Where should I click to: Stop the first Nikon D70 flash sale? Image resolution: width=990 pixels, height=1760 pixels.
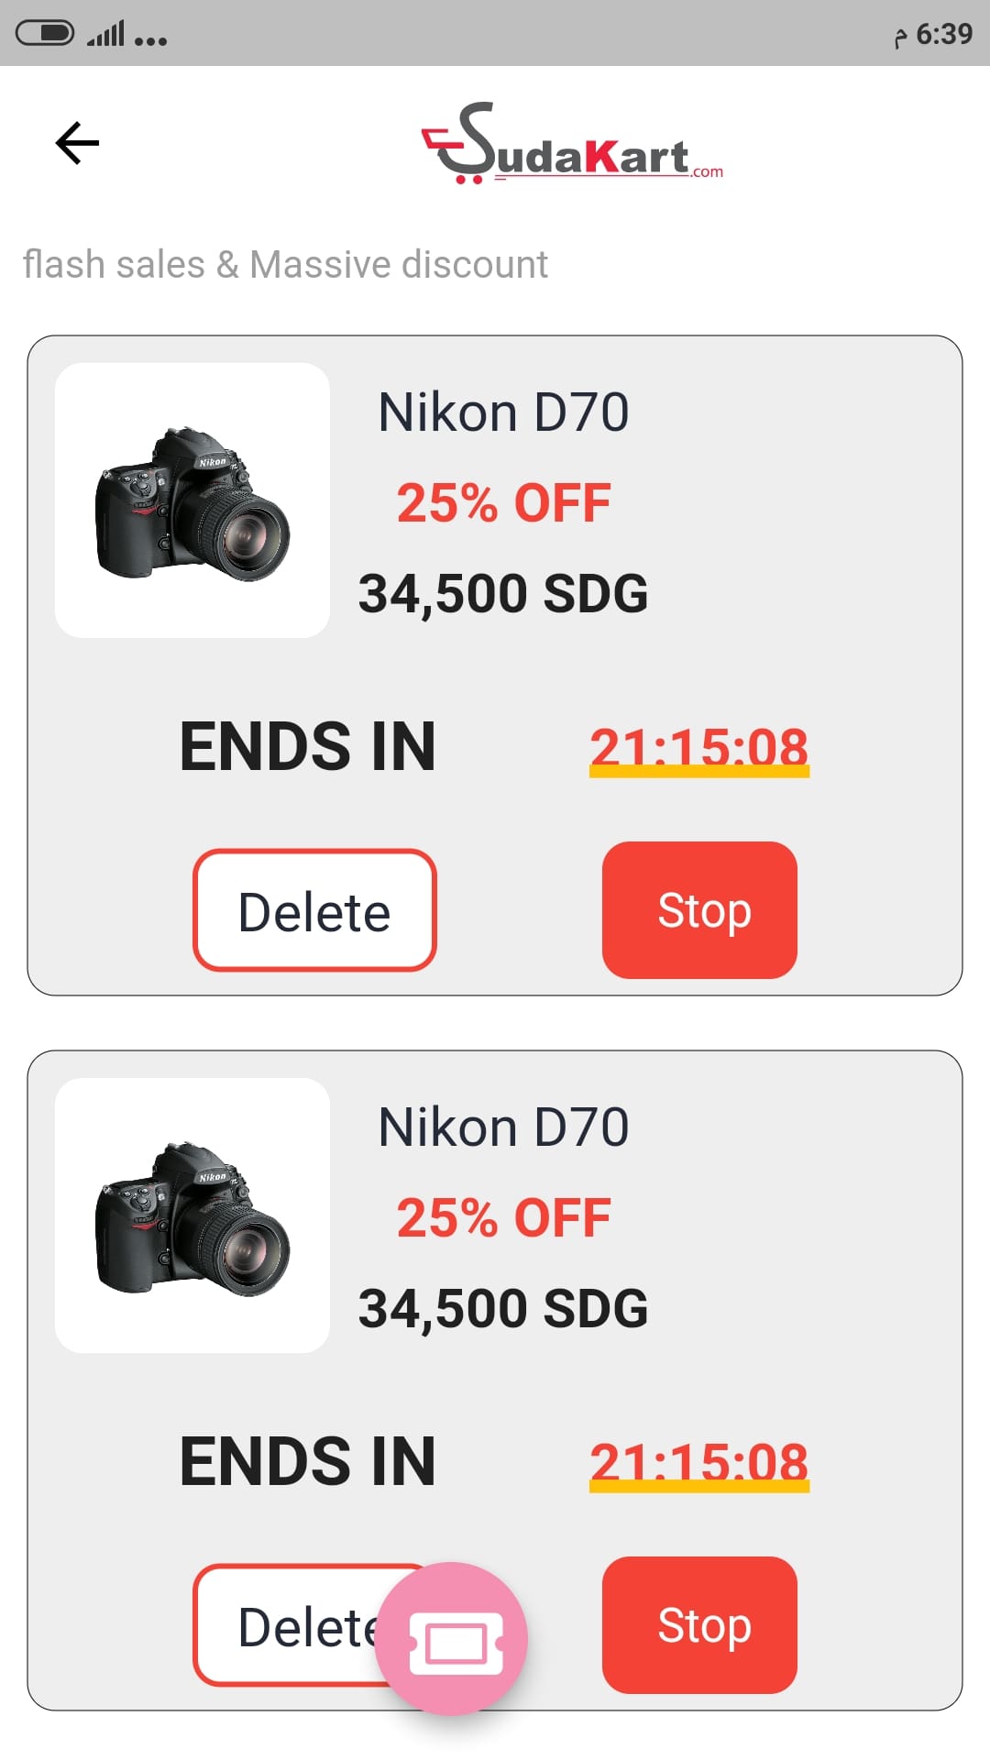[699, 910]
